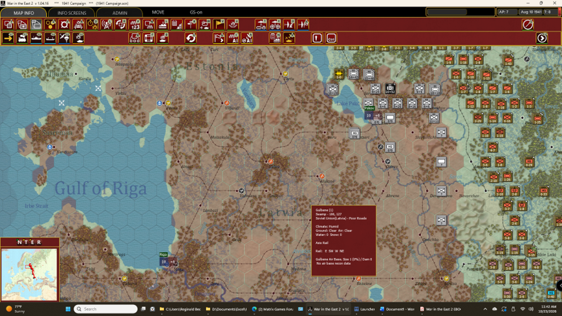Select the first ship naval transport mode
This screenshot has height=316, width=562.
click(x=36, y=38)
